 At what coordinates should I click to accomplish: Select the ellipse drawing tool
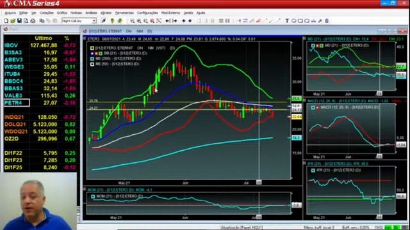tap(293, 21)
